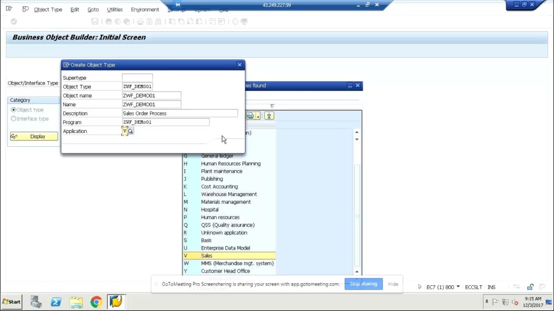Click the lock icon in SAP status bar
This screenshot has height=311, width=554.
[x=530, y=287]
